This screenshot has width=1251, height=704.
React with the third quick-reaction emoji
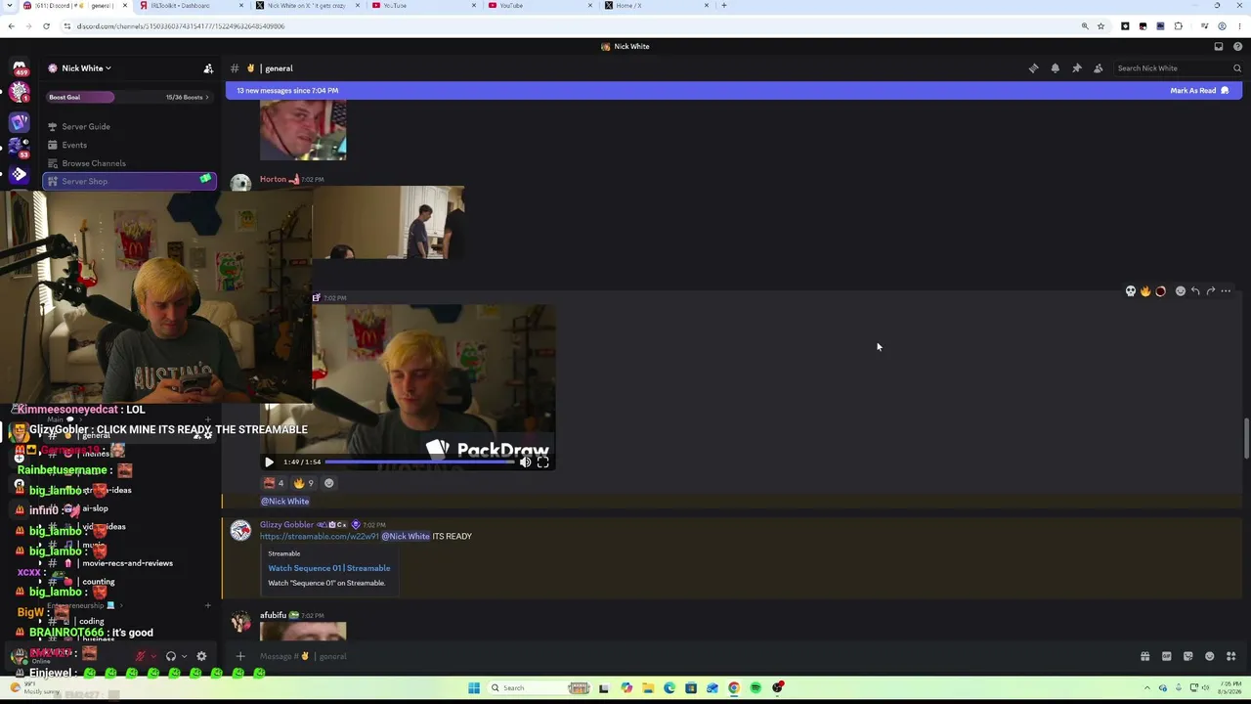[1160, 291]
